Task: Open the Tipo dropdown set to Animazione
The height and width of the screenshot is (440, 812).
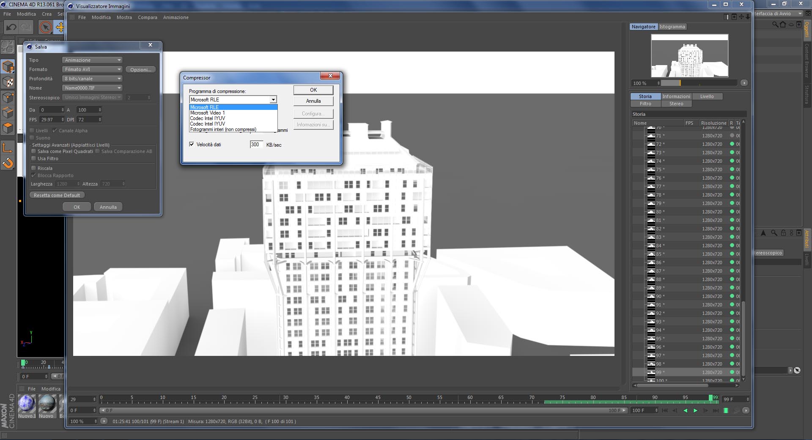Action: click(92, 60)
